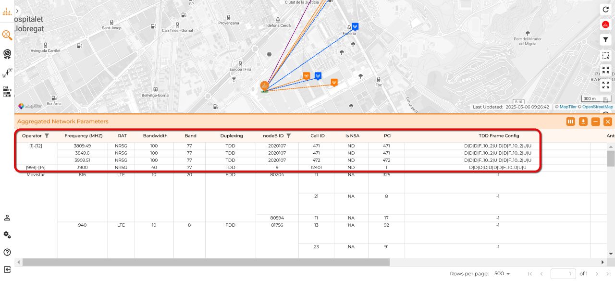Image resolution: width=615 pixels, height=281 pixels.
Task: Open the OpenStreetMap attribution link
Action: coord(597,107)
